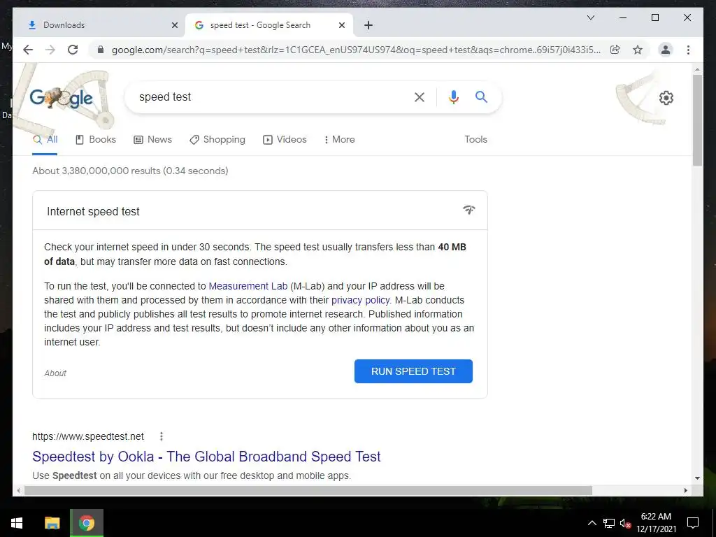Open Speedtest by Ookla result link
The image size is (716, 537).
[206, 457]
